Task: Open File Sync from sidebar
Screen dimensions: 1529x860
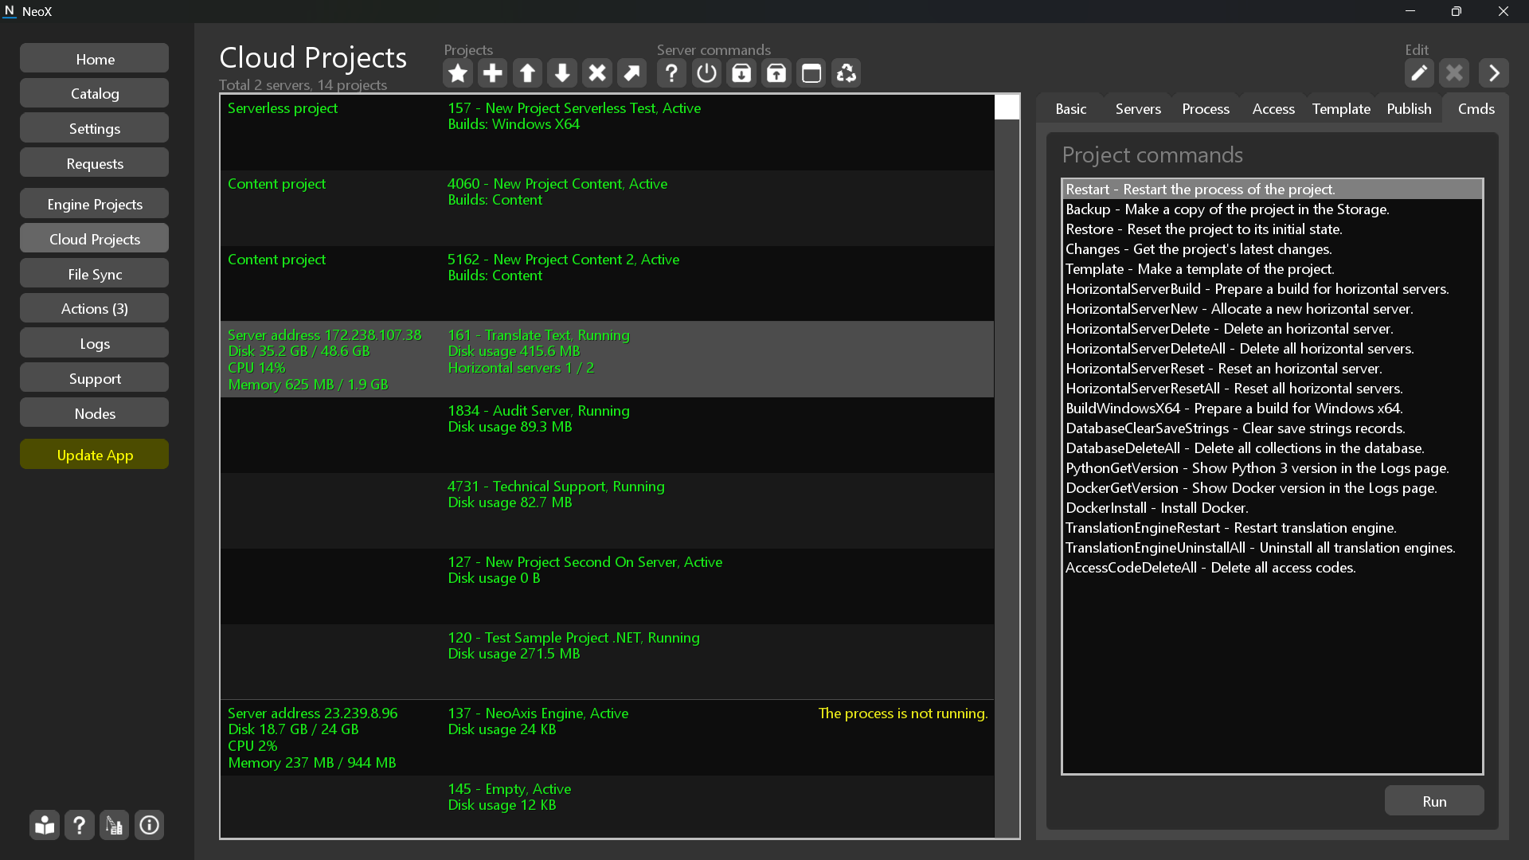Action: pos(95,274)
